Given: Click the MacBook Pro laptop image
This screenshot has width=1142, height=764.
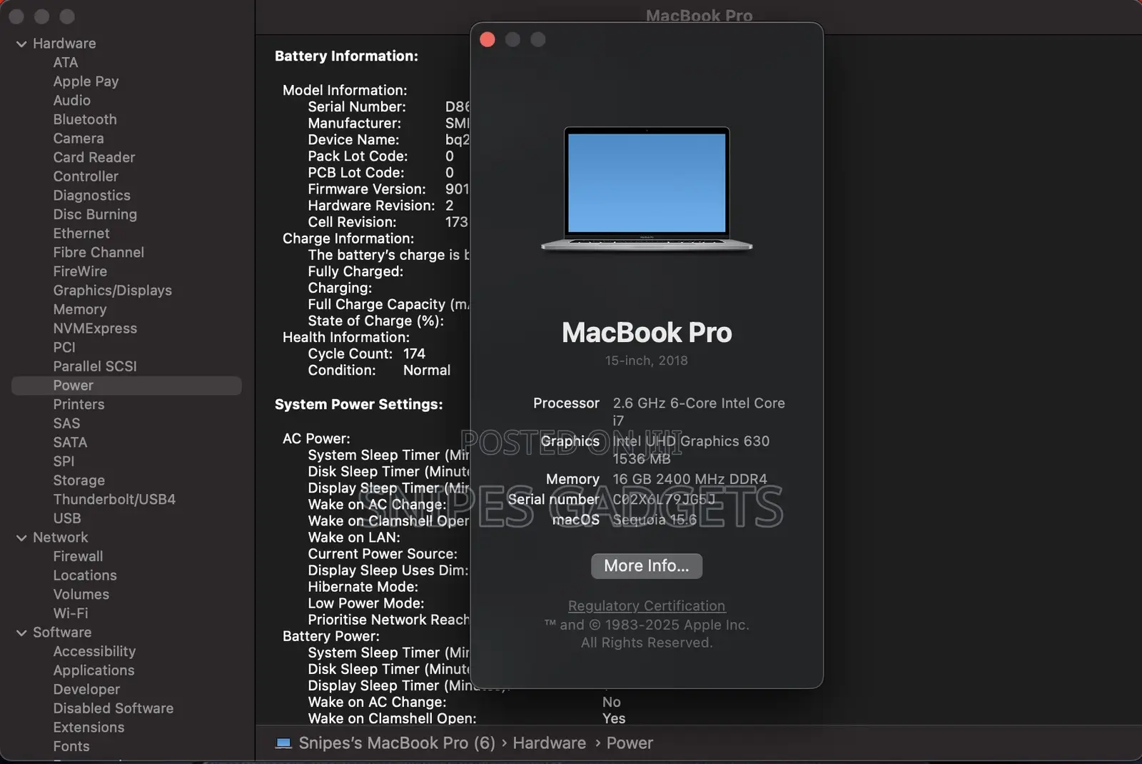Looking at the screenshot, I should pos(647,189).
